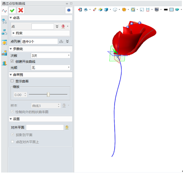Toggle the 投影到平面 checkbox
Screen dimensions: 183x174
[x=12, y=135]
